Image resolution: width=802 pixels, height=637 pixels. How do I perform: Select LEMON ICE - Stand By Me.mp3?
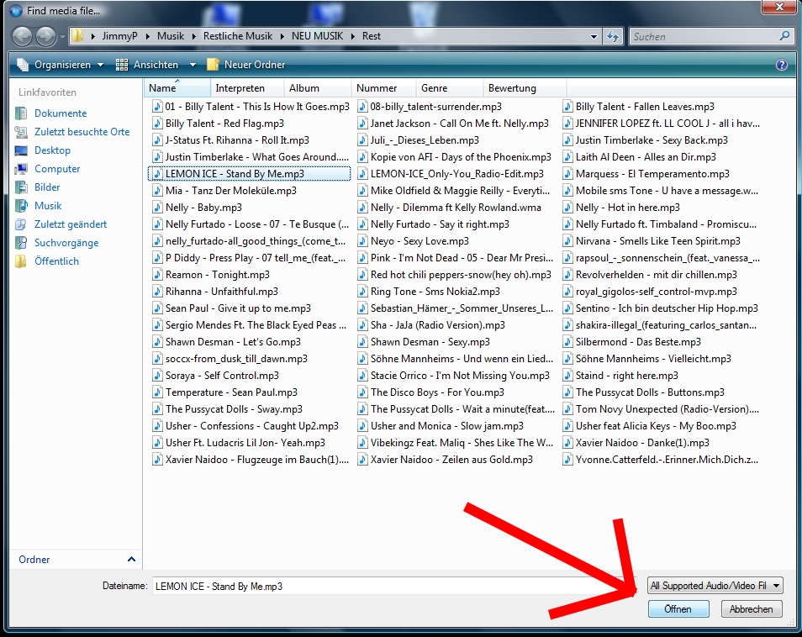(x=249, y=174)
